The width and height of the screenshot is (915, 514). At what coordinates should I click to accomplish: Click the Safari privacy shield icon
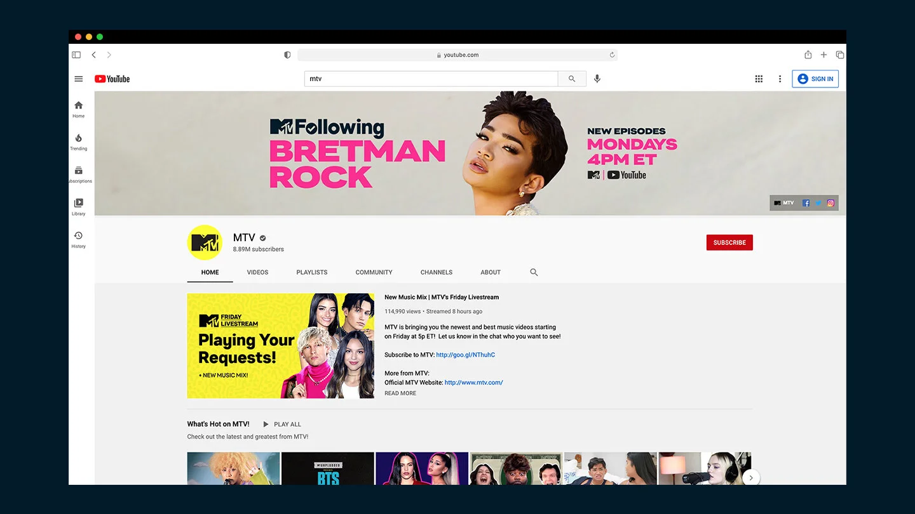click(x=287, y=55)
